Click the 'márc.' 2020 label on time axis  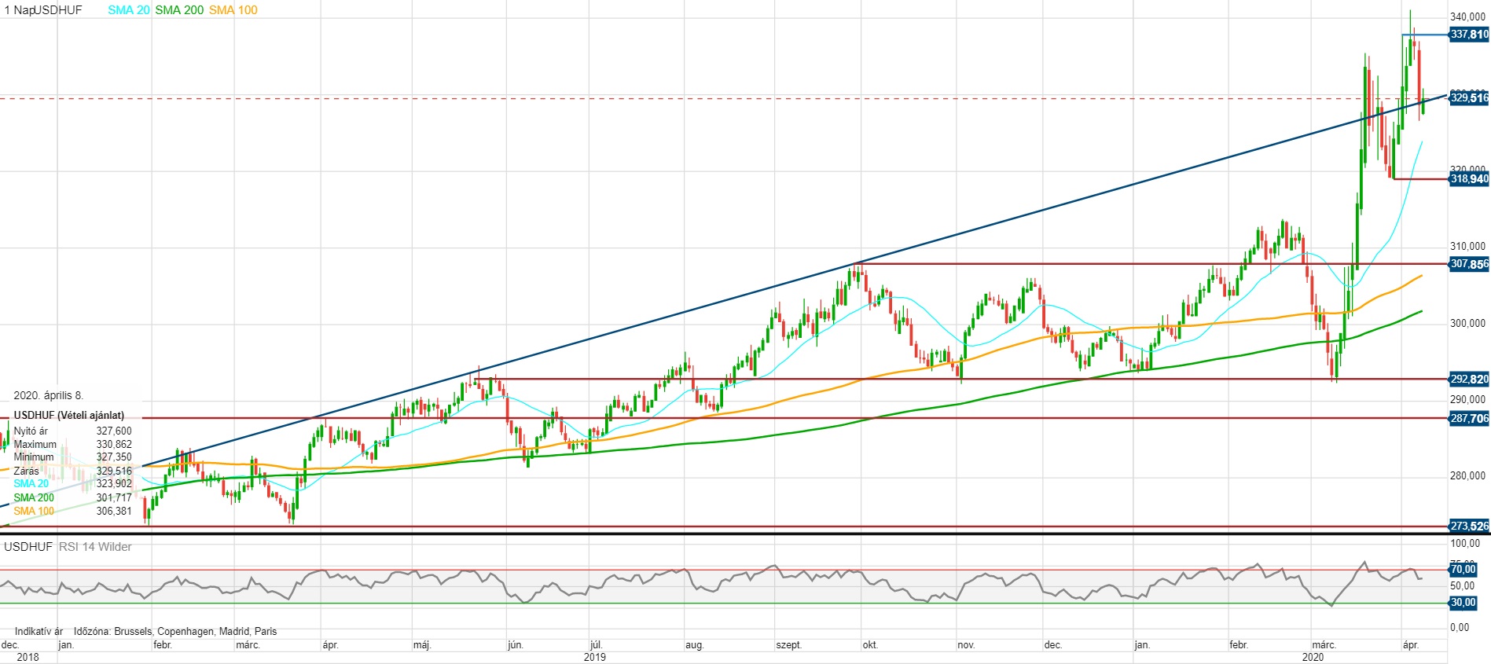coord(1324,645)
